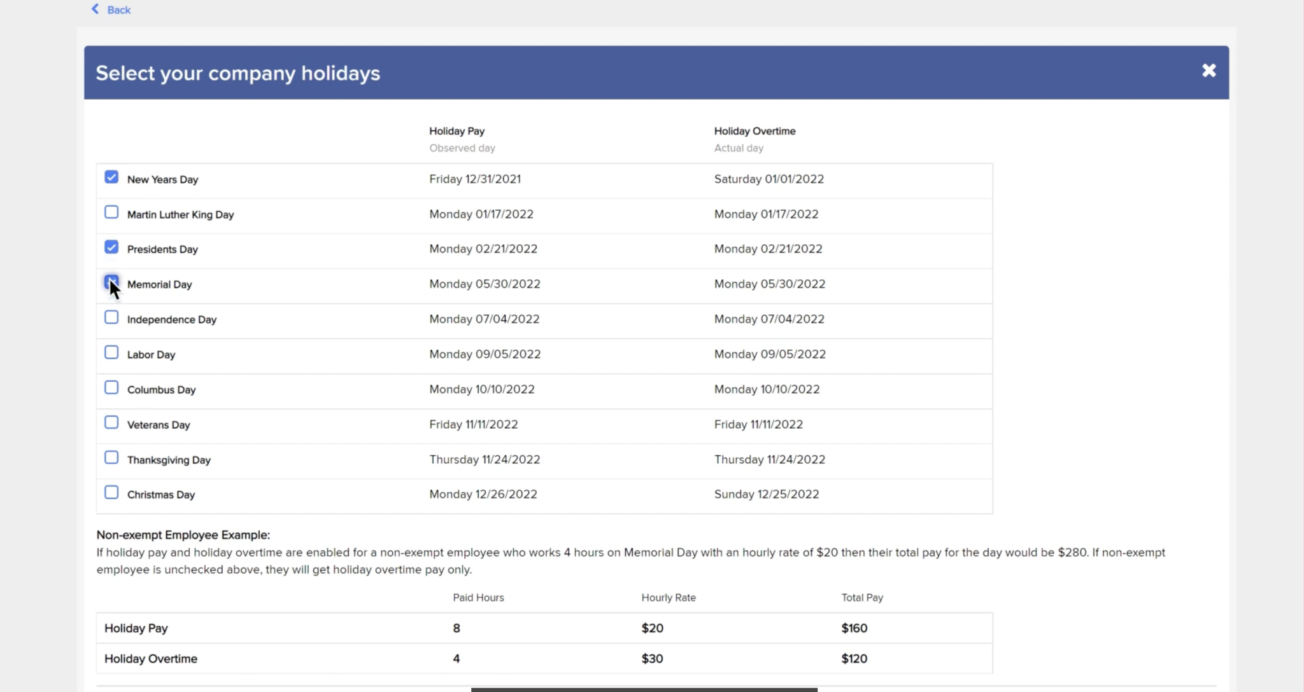Click the Sunday 12/25/2022 actual date

[x=767, y=494]
